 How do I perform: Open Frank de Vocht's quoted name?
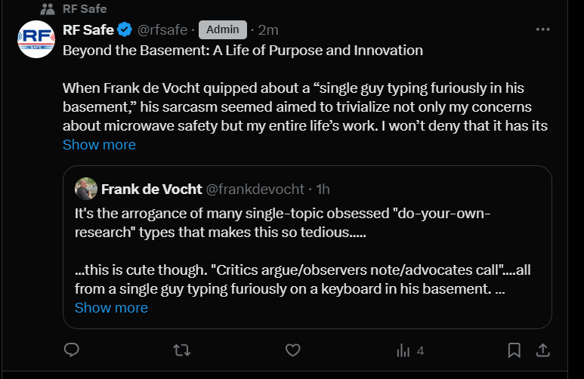[x=150, y=188]
